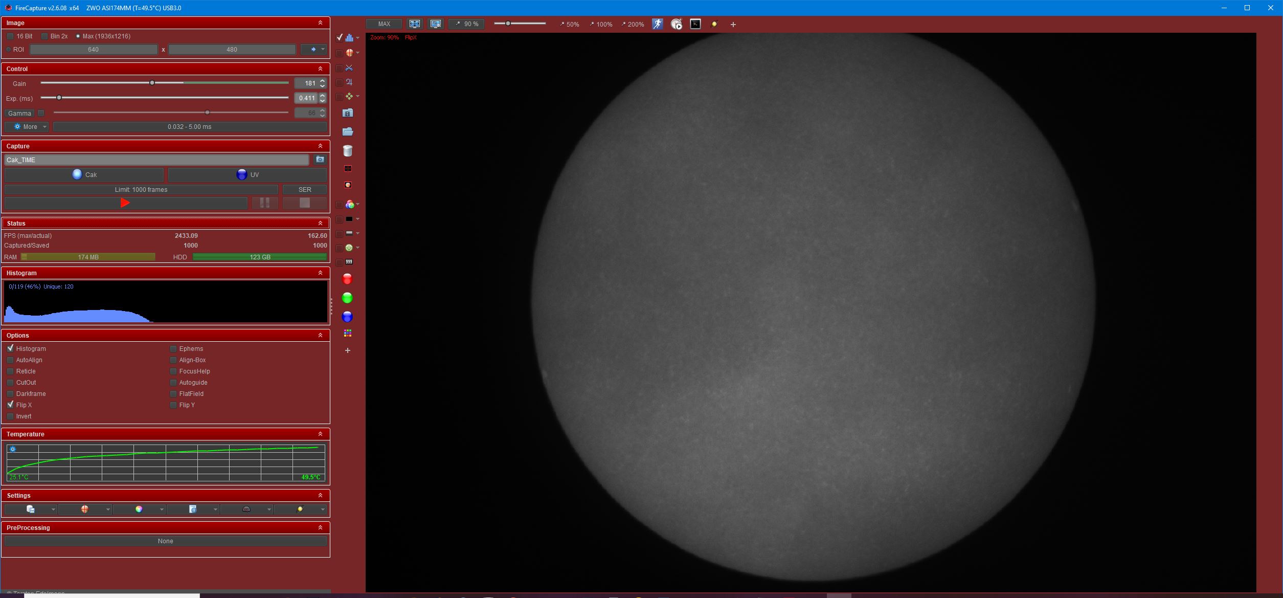The width and height of the screenshot is (1283, 598).
Task: Enable the Flip Y option
Action: tap(173, 405)
